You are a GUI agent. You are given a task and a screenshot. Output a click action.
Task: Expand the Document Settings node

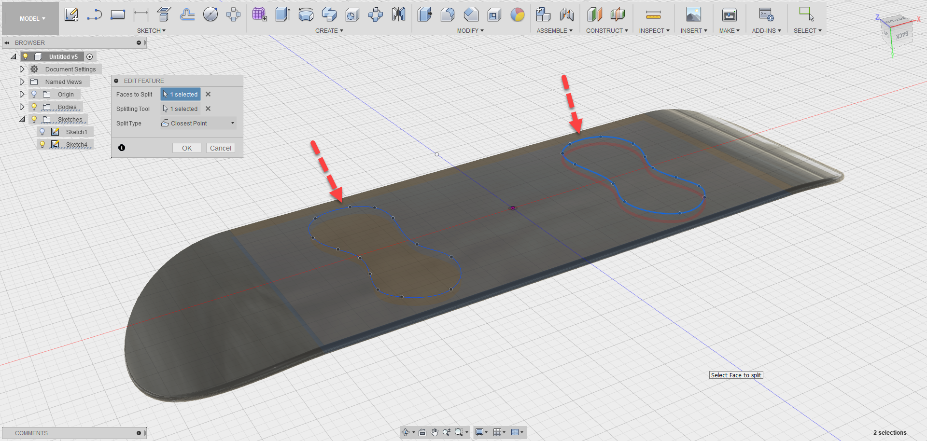coord(22,69)
